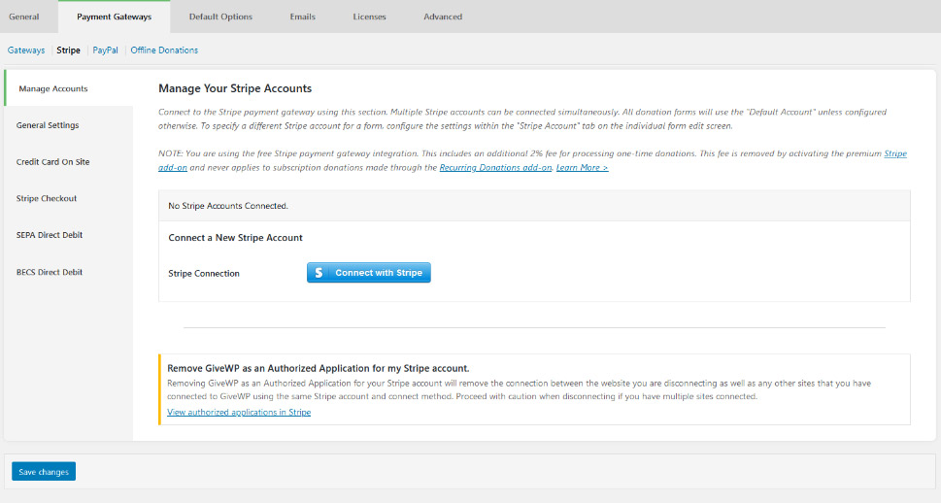Select the Payment Gateways tab
The width and height of the screenshot is (941, 503).
pos(114,17)
